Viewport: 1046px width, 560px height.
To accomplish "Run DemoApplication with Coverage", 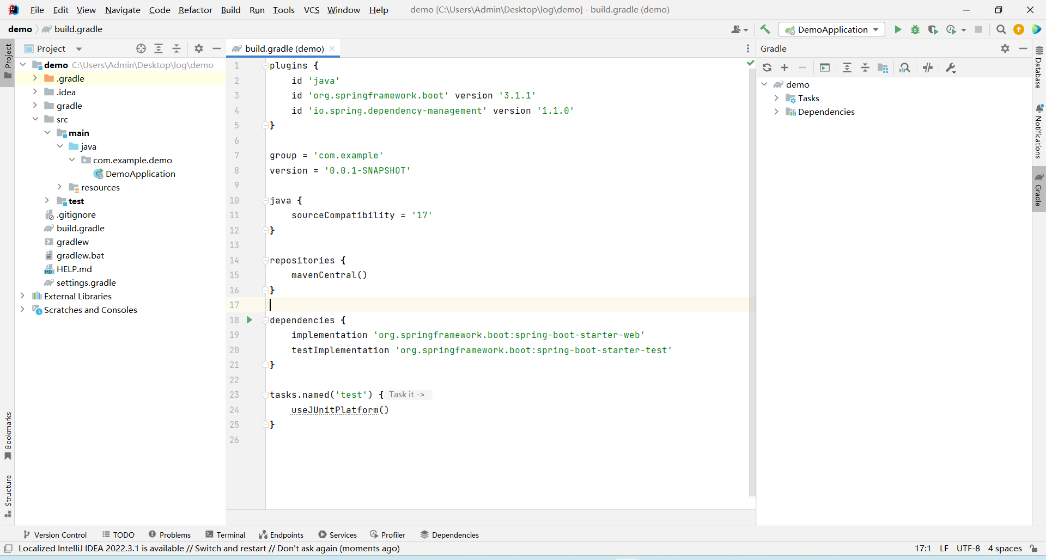I will tap(933, 29).
